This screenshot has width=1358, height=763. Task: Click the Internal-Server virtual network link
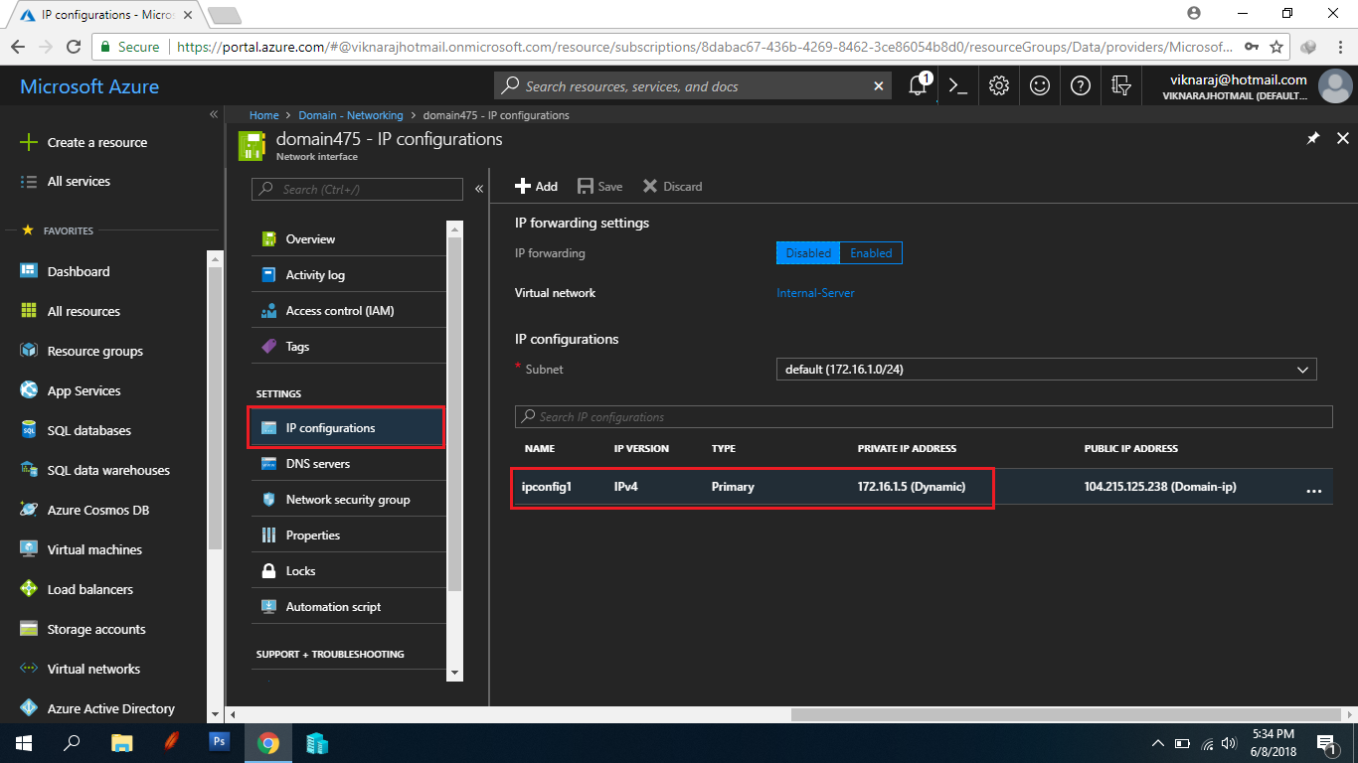pyautogui.click(x=814, y=293)
